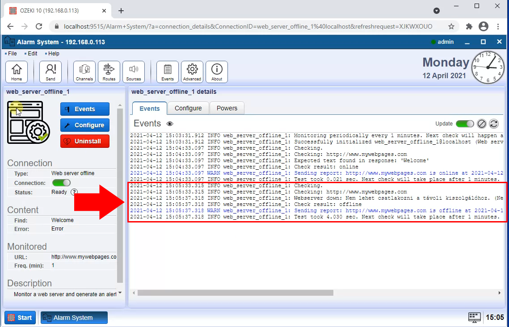Open the Sources toolbar icon
The height and width of the screenshot is (327, 509).
(x=134, y=71)
